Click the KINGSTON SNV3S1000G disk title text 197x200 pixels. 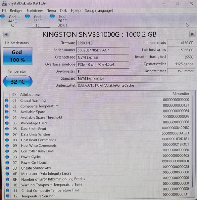(x=99, y=34)
